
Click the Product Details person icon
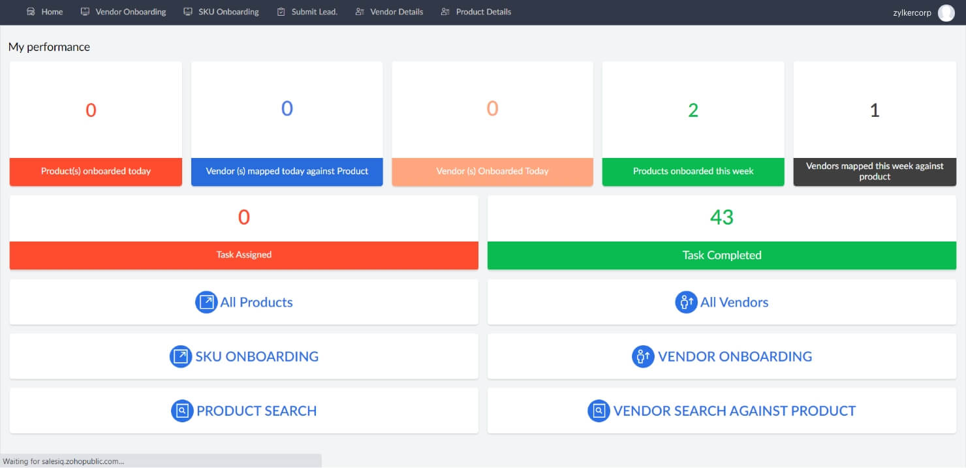pyautogui.click(x=444, y=11)
